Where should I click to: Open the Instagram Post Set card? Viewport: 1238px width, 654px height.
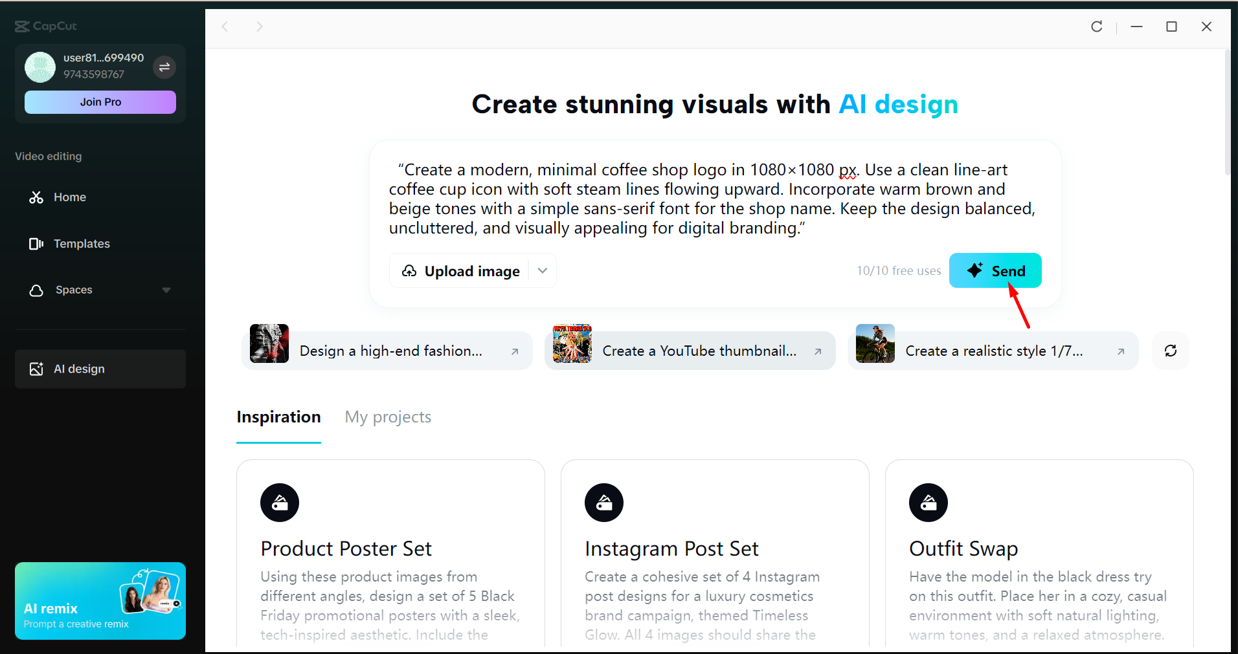[x=715, y=554]
